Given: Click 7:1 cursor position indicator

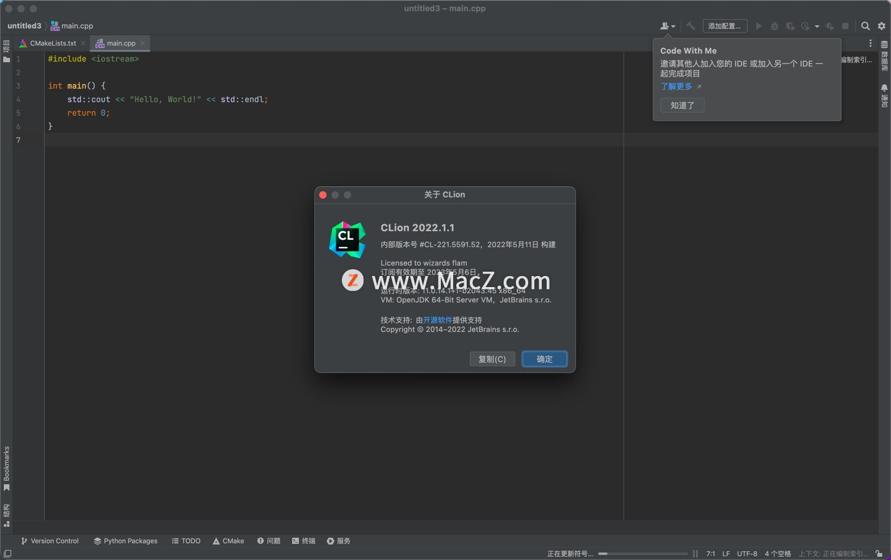Looking at the screenshot, I should 710,554.
